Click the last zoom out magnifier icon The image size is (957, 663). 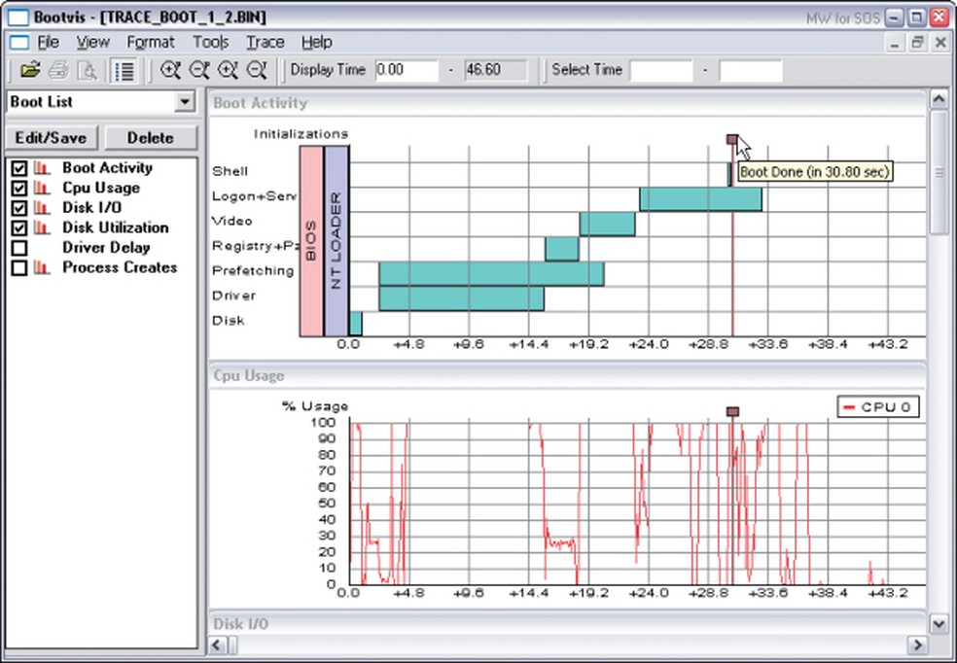[256, 70]
